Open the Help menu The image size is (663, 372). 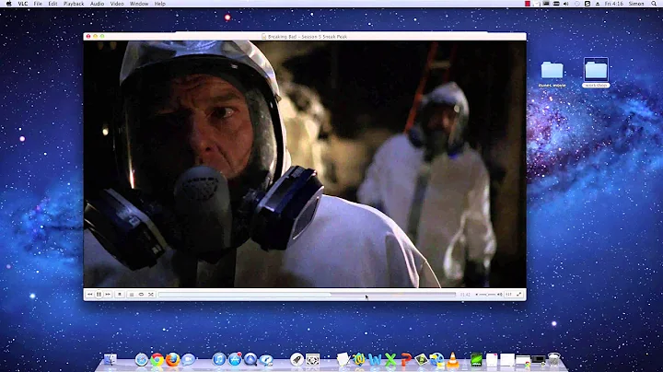(160, 4)
